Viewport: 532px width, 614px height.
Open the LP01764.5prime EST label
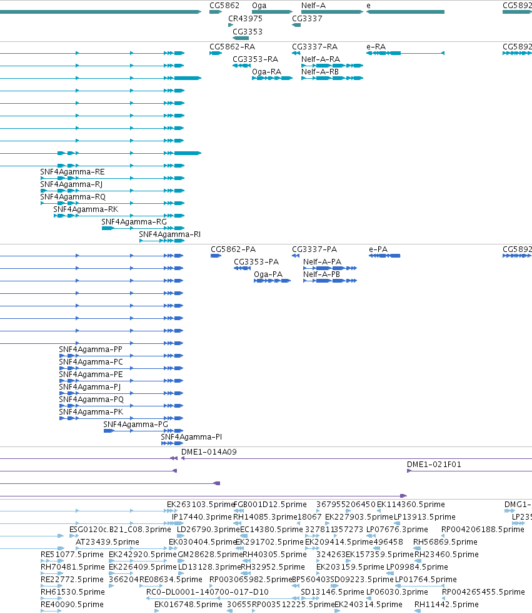pos(426,580)
